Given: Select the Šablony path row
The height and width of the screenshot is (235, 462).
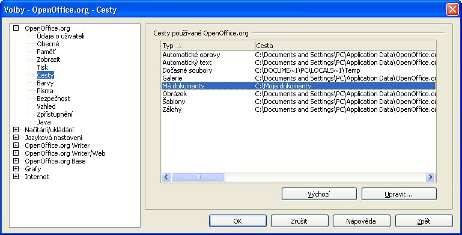Looking at the screenshot, I should (299, 102).
